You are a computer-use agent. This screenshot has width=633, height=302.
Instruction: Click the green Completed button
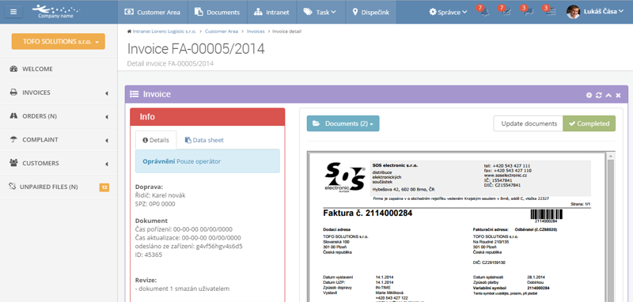(589, 123)
